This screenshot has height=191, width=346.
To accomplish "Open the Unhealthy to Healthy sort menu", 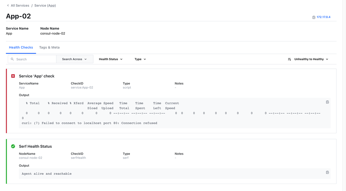I will point(311,59).
